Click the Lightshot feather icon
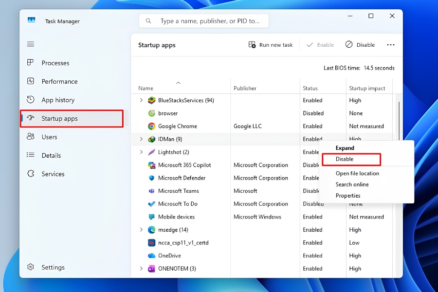The height and width of the screenshot is (292, 438). pyautogui.click(x=151, y=152)
